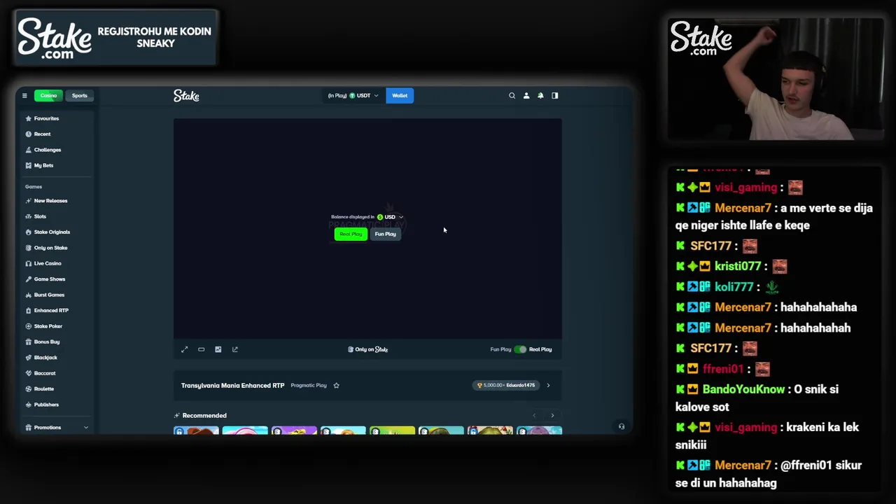Open Recent in the sidebar
Screen dimensions: 896x504
point(42,134)
